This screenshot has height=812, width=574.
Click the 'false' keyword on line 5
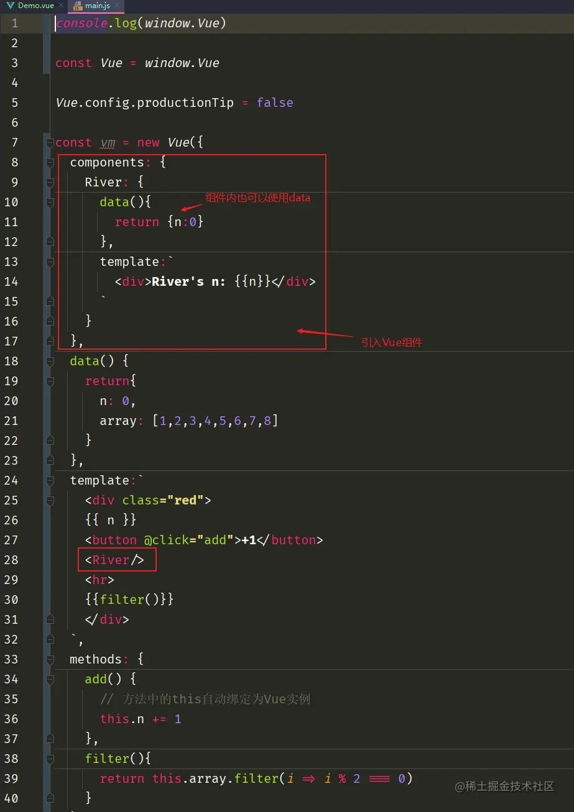pyautogui.click(x=275, y=103)
